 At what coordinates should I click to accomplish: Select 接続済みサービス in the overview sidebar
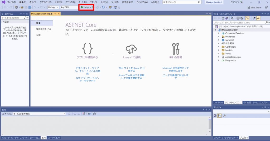[x=44, y=29]
